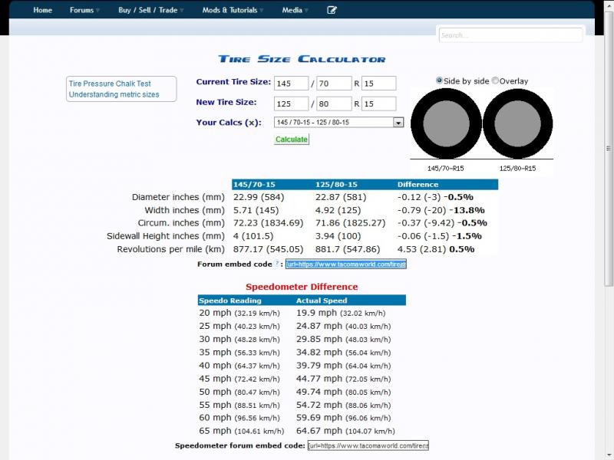Click the 40 mph speedo reading

pyautogui.click(x=239, y=366)
